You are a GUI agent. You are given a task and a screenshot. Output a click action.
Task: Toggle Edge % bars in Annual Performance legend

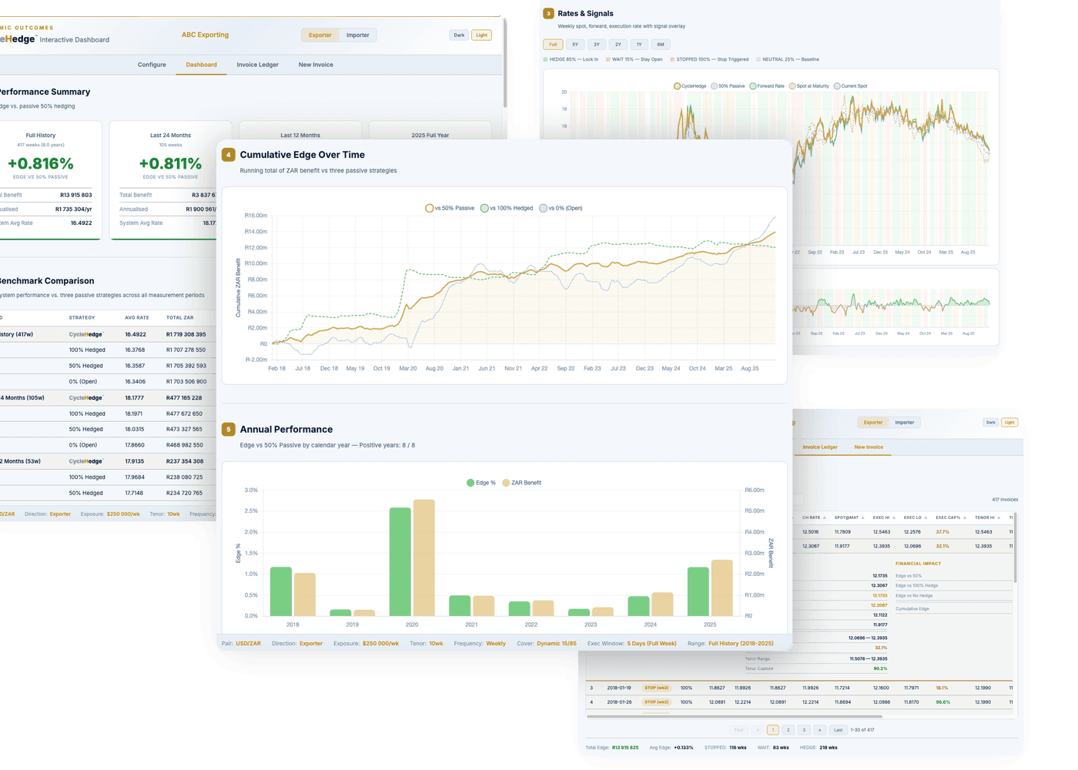click(481, 483)
